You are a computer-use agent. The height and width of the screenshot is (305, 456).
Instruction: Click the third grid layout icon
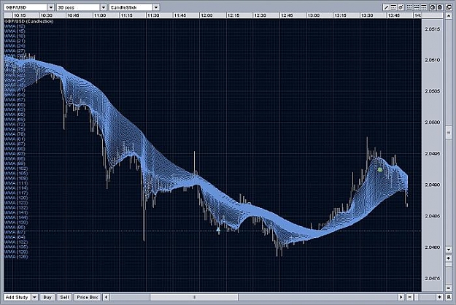(424, 7)
